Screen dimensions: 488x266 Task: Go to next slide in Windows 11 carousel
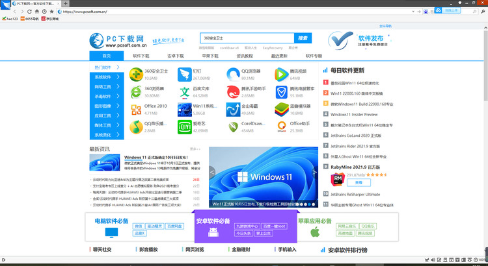[x=315, y=173]
